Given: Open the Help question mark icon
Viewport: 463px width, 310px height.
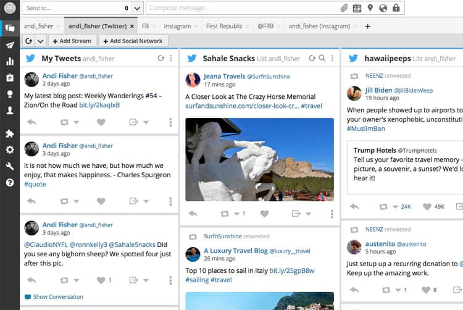Looking at the screenshot, I should pyautogui.click(x=10, y=183).
